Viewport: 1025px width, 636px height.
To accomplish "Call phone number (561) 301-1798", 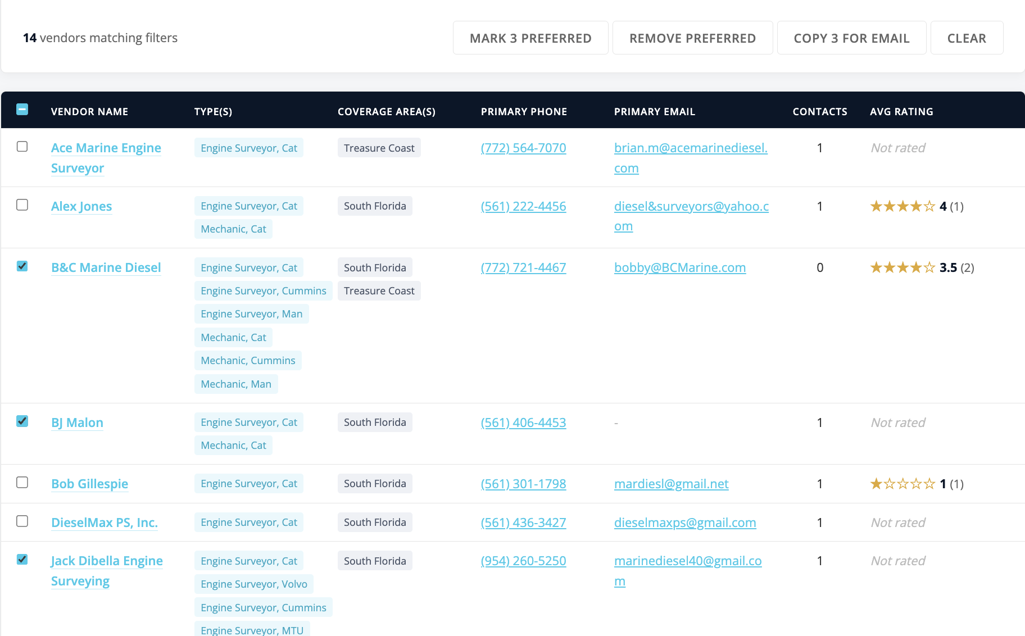I will (x=523, y=484).
